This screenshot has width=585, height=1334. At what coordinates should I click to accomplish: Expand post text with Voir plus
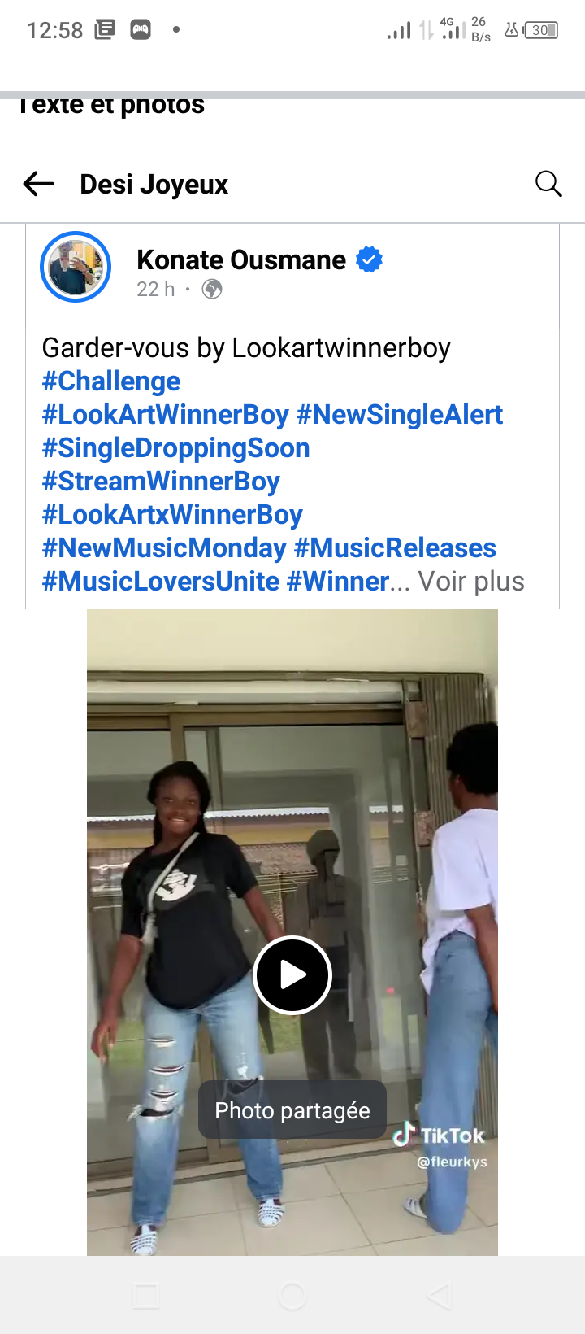point(471,582)
